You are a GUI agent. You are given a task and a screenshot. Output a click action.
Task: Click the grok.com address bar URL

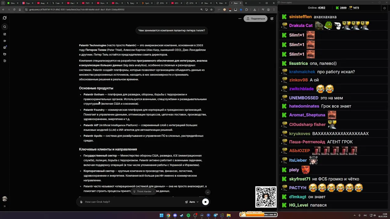pyautogui.click(x=77, y=9)
